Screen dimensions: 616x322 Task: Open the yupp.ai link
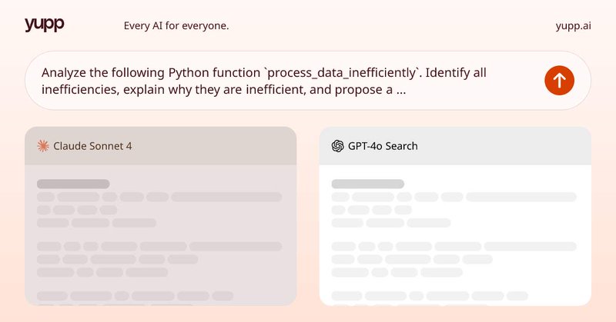pos(573,25)
